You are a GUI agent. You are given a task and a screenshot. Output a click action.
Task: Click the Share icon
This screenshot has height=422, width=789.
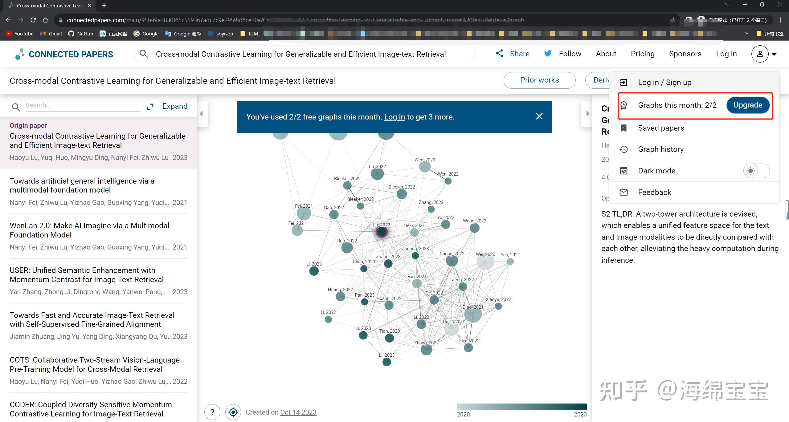[x=500, y=53]
